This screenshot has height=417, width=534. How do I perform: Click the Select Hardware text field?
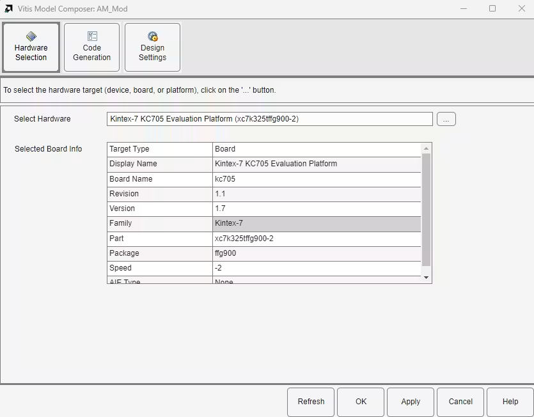(x=270, y=119)
